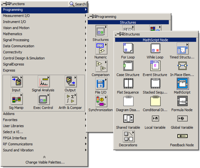
Task: Click the MathScript Node title bar
Action: (155, 40)
